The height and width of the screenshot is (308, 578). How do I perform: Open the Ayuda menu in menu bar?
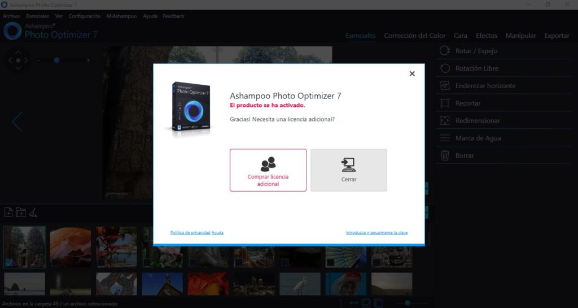pos(150,16)
